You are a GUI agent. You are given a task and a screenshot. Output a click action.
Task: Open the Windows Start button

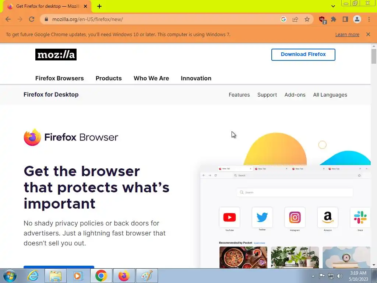10,276
